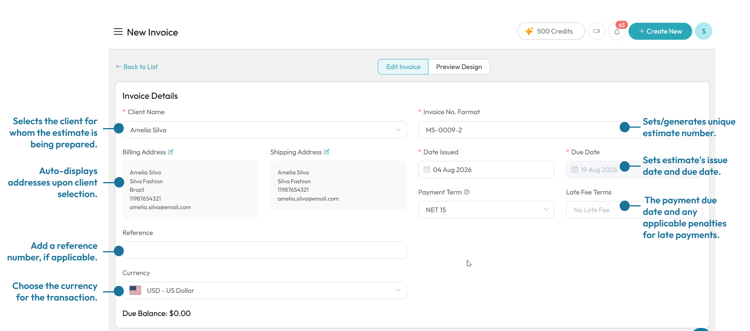Viewport: 750px width, 331px height.
Task: Expand the Currency USD dropdown
Action: point(265,290)
